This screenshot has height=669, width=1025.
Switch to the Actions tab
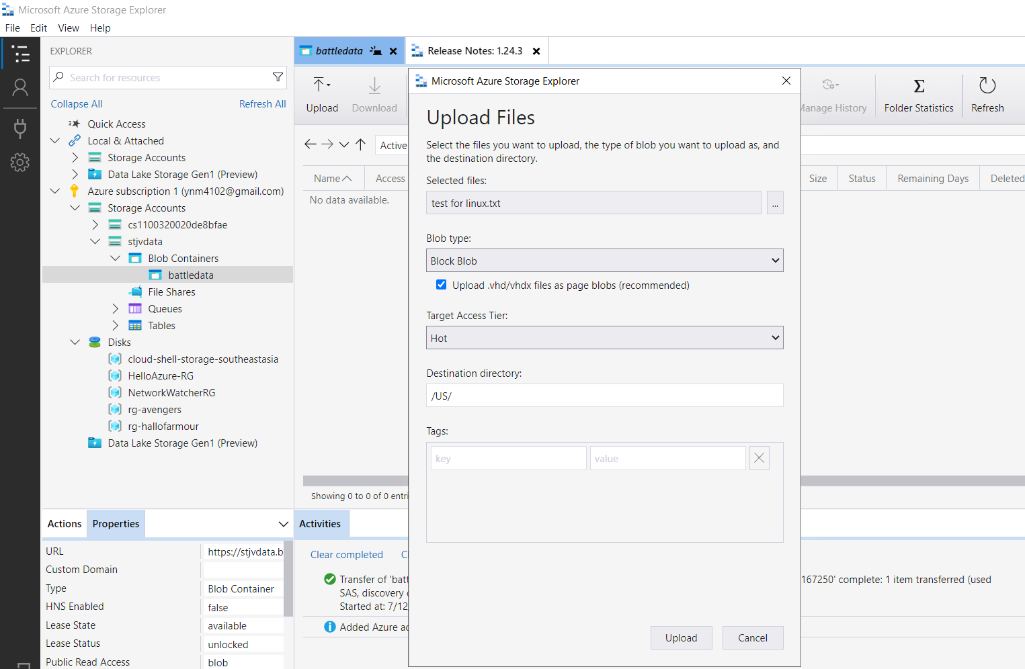pyautogui.click(x=65, y=524)
